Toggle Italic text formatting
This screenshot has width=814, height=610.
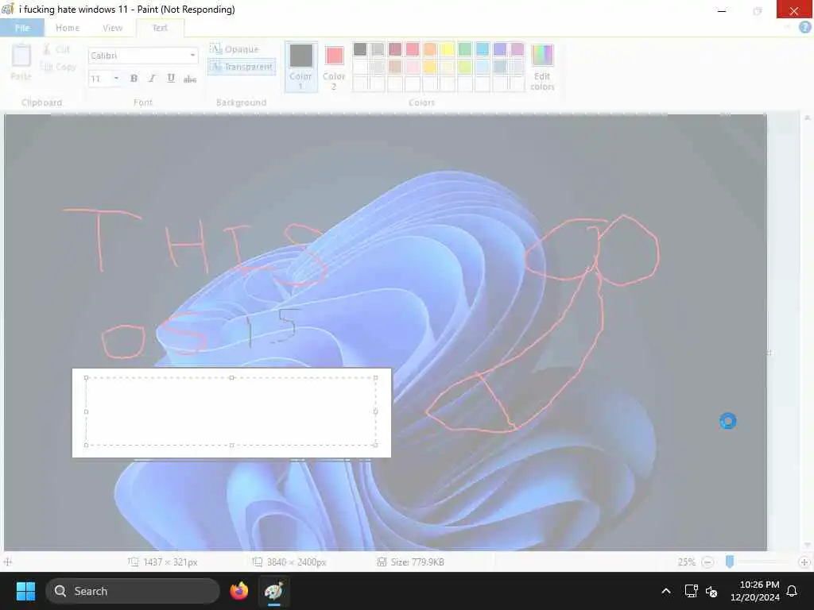coord(152,79)
